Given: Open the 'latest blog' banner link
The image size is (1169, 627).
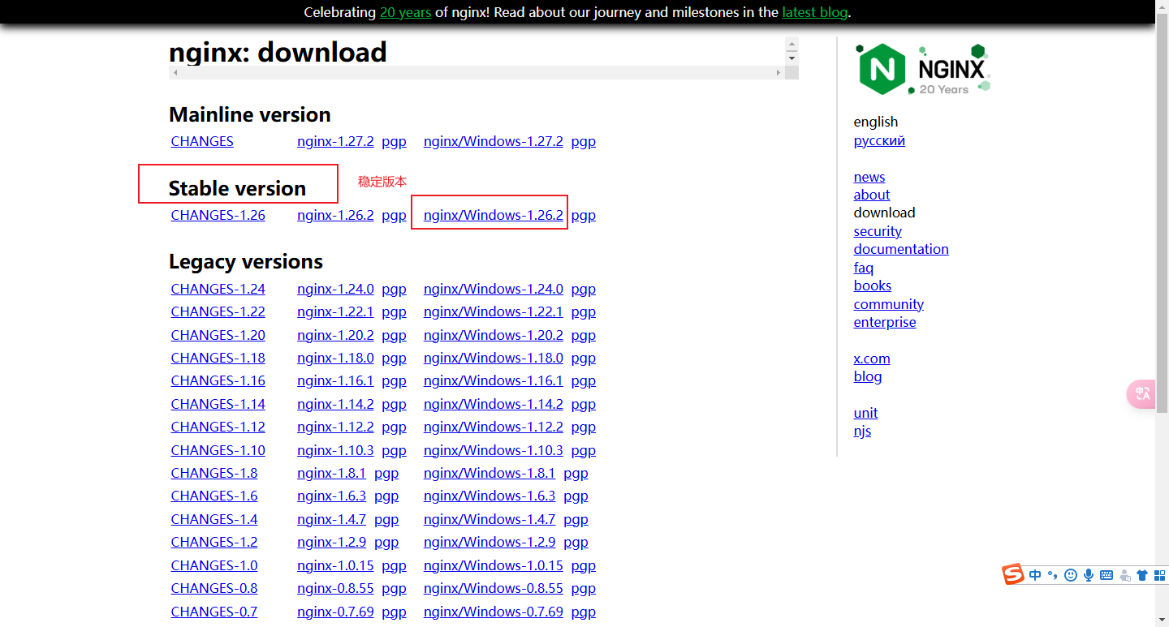Looking at the screenshot, I should point(814,12).
